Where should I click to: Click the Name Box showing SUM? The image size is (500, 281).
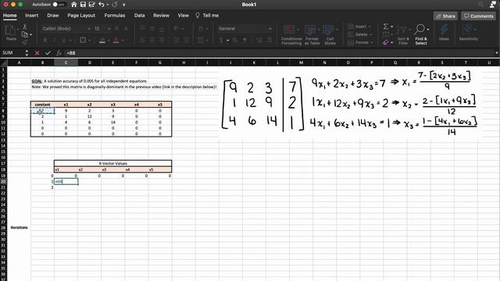(12, 53)
